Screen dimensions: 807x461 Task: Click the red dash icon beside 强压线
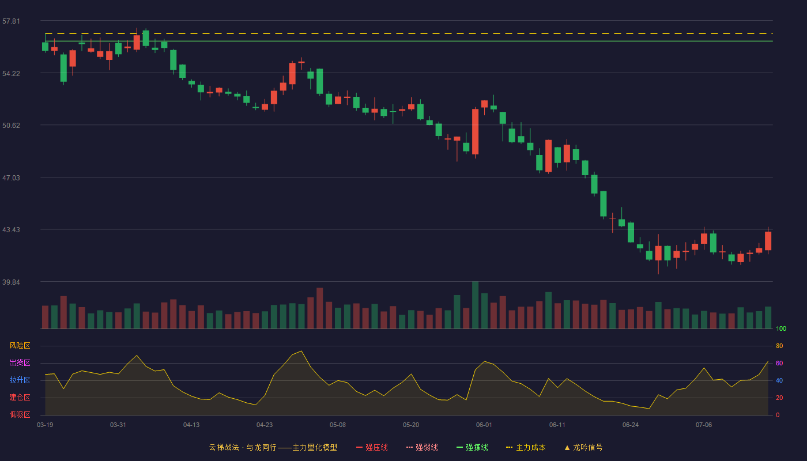click(359, 447)
